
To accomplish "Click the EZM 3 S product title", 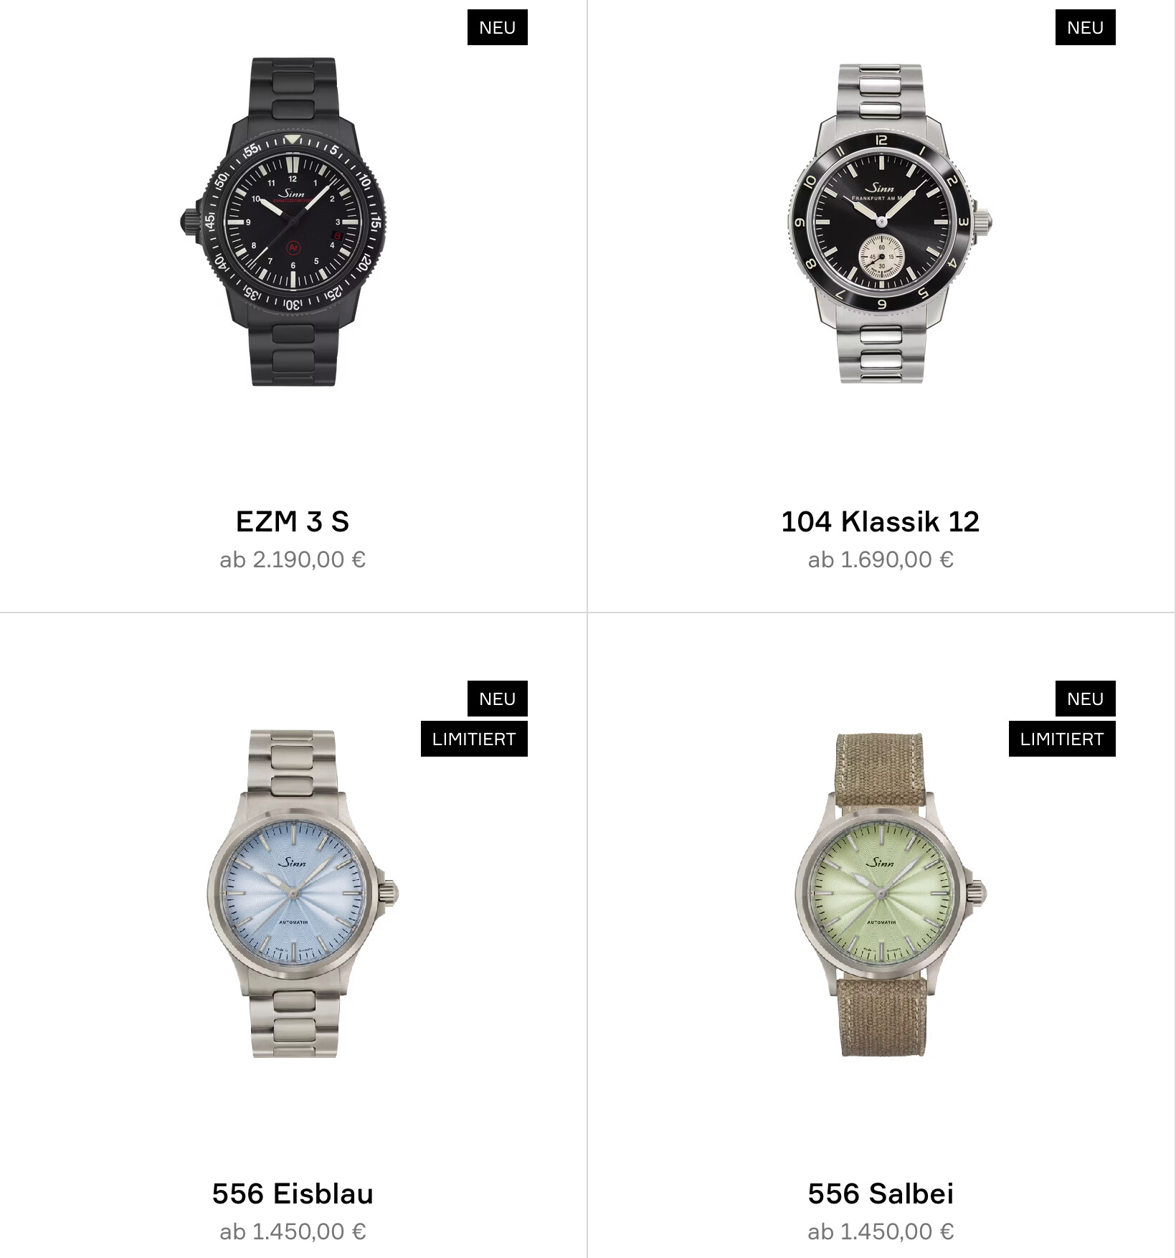I will [x=293, y=521].
